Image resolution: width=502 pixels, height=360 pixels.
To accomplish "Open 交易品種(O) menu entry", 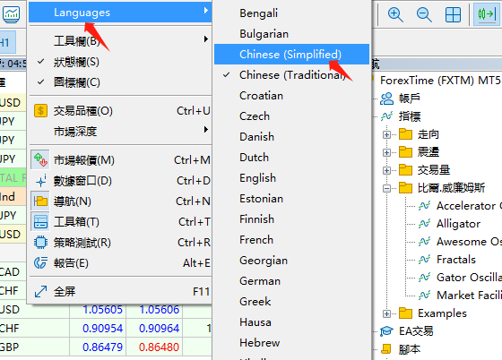I will tap(120, 111).
